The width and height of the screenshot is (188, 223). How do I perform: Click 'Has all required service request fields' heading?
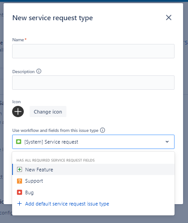coord(56,160)
